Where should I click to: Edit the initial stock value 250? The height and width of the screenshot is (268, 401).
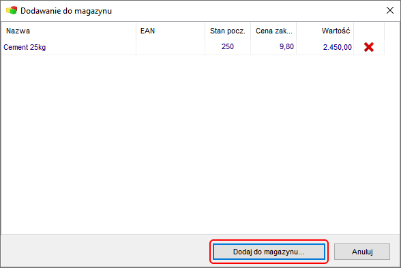point(228,47)
